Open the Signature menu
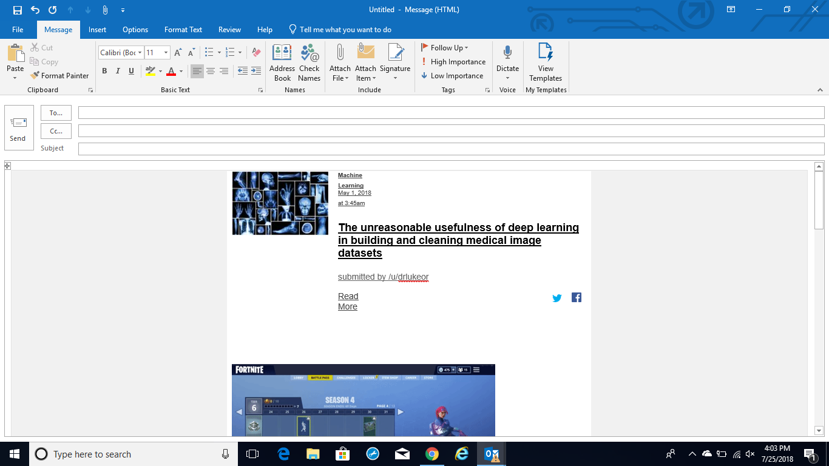 click(395, 62)
